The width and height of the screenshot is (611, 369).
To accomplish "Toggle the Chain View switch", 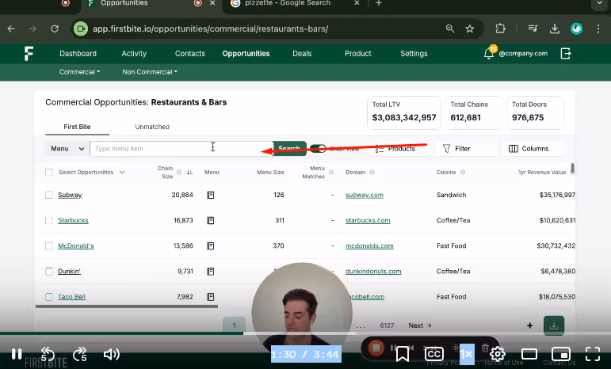I will tap(318, 149).
